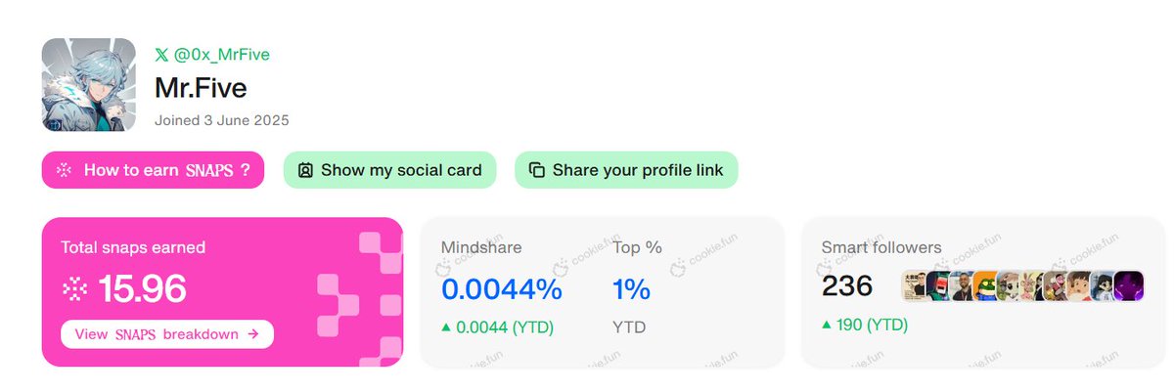The height and width of the screenshot is (392, 1174).
Task: Click the card icon in Show my social card
Action: pyautogui.click(x=305, y=170)
